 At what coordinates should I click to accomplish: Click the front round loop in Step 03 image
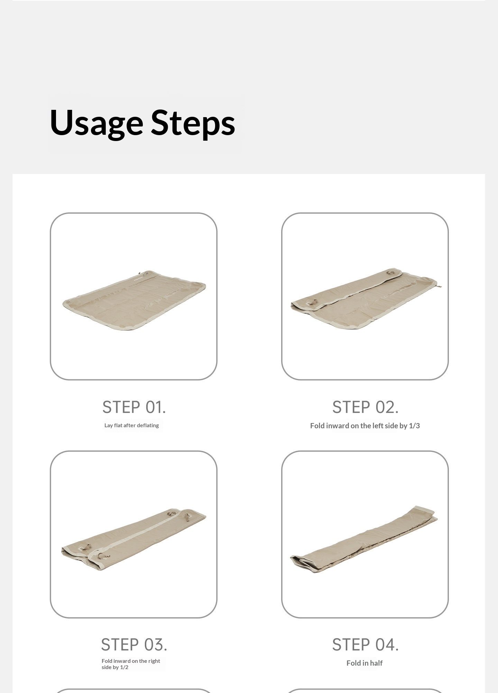coord(102,555)
